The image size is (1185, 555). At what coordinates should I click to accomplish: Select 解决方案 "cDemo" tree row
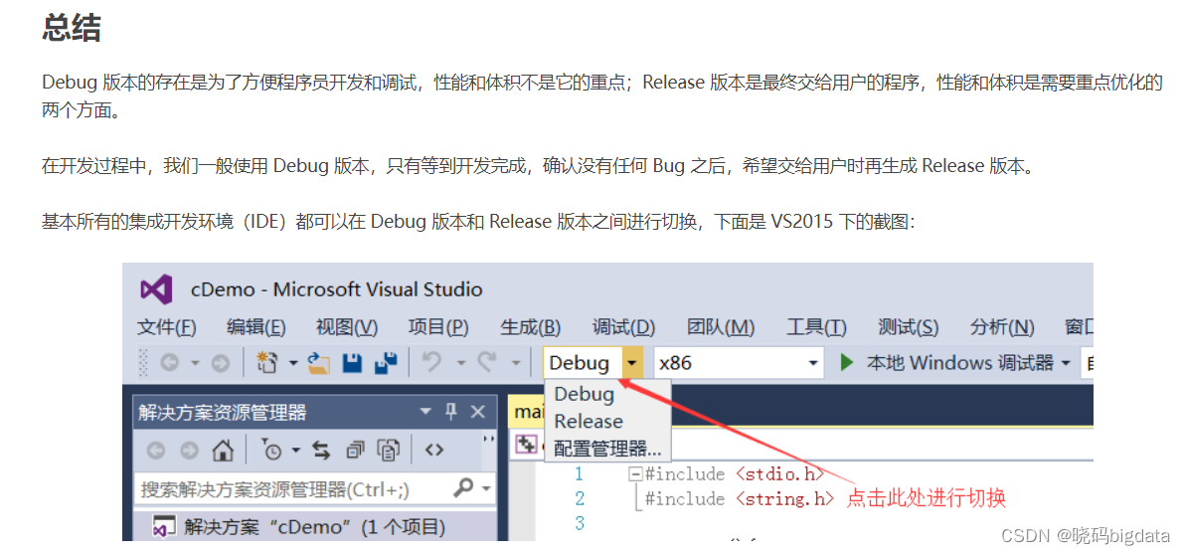pos(314,527)
